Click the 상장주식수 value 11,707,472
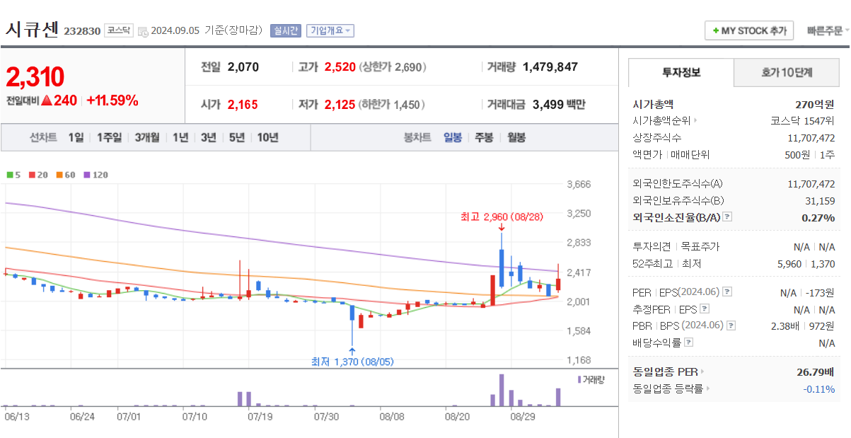 click(x=811, y=137)
